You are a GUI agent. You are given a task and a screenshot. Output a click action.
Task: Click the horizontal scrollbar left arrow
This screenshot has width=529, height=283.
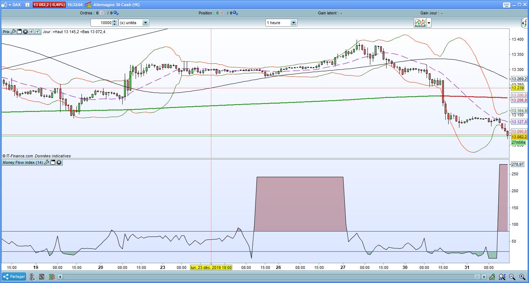(x=60, y=277)
